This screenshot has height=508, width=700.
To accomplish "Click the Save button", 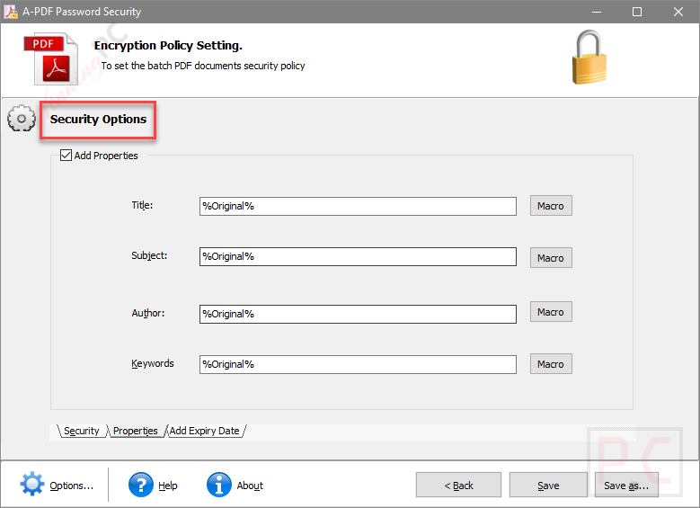I will click(548, 485).
